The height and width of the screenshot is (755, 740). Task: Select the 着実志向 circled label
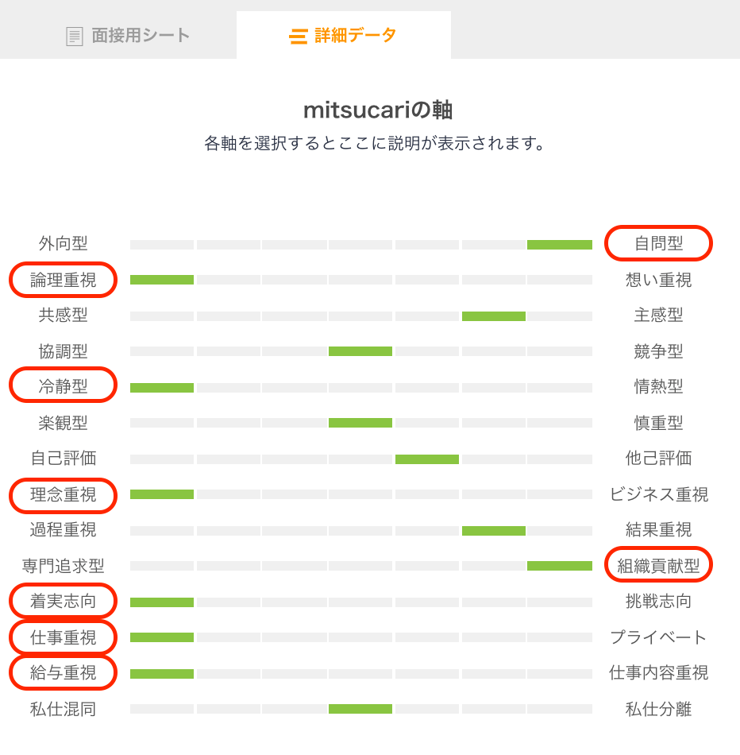63,601
